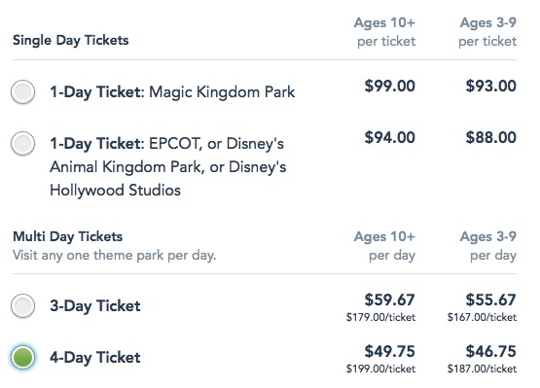Click the selected 4-Day Ticket radio button
Screen dimensions: 540x388
coord(22,357)
